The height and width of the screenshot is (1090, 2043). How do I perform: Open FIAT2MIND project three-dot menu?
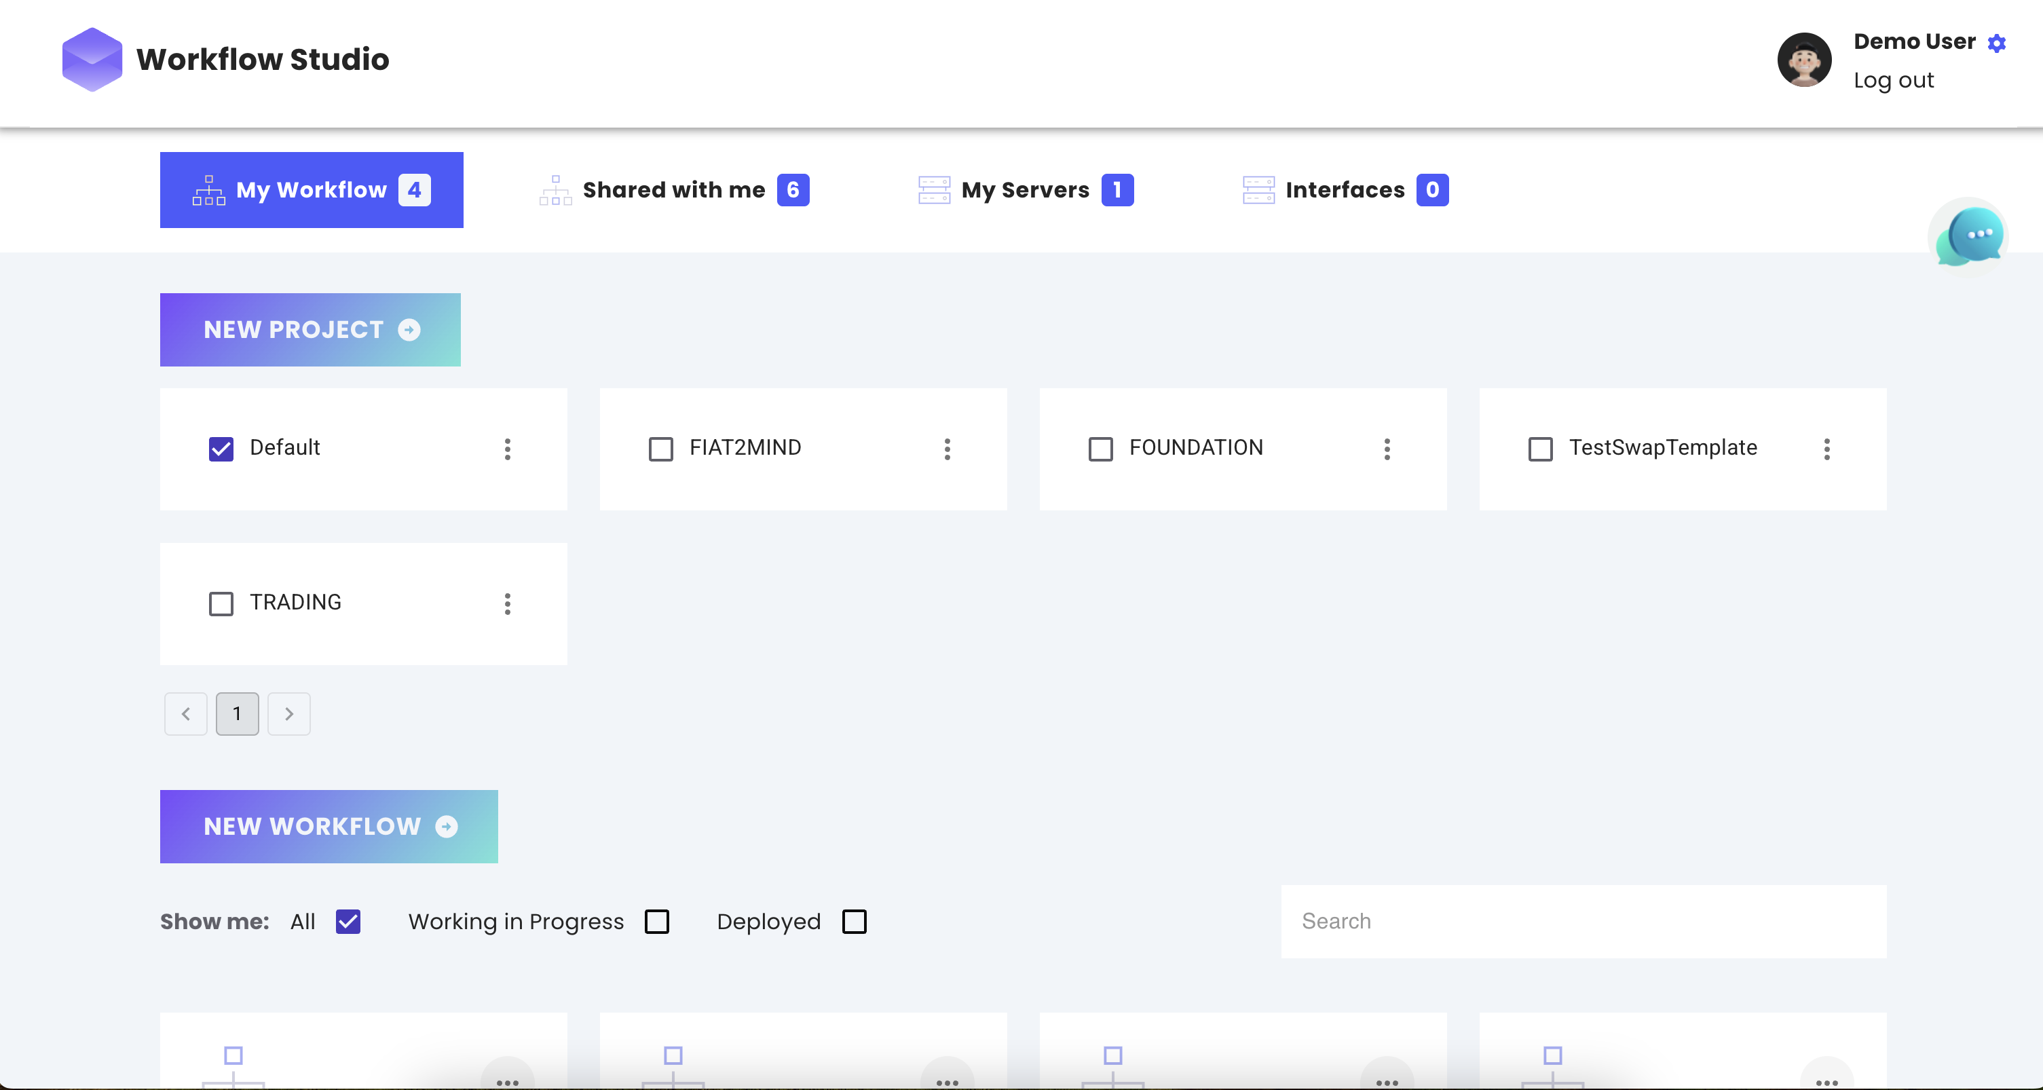coord(947,449)
